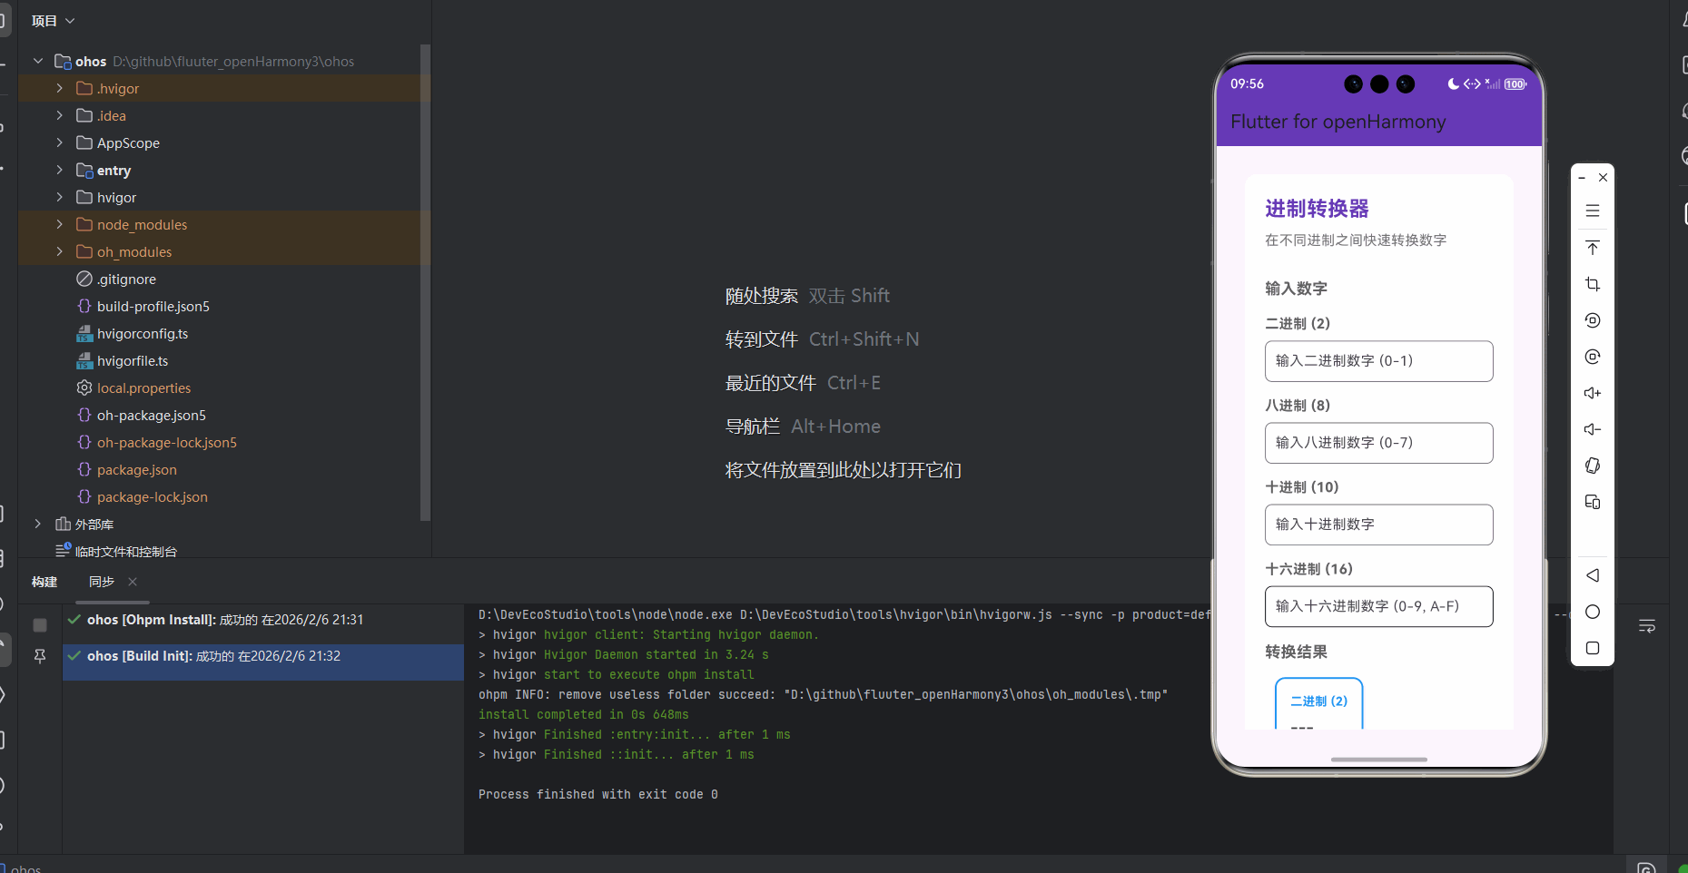Screen dimensions: 1688x873
Task: Focus the hexadecimal (0-9, A-F) input field
Action: (1378, 606)
